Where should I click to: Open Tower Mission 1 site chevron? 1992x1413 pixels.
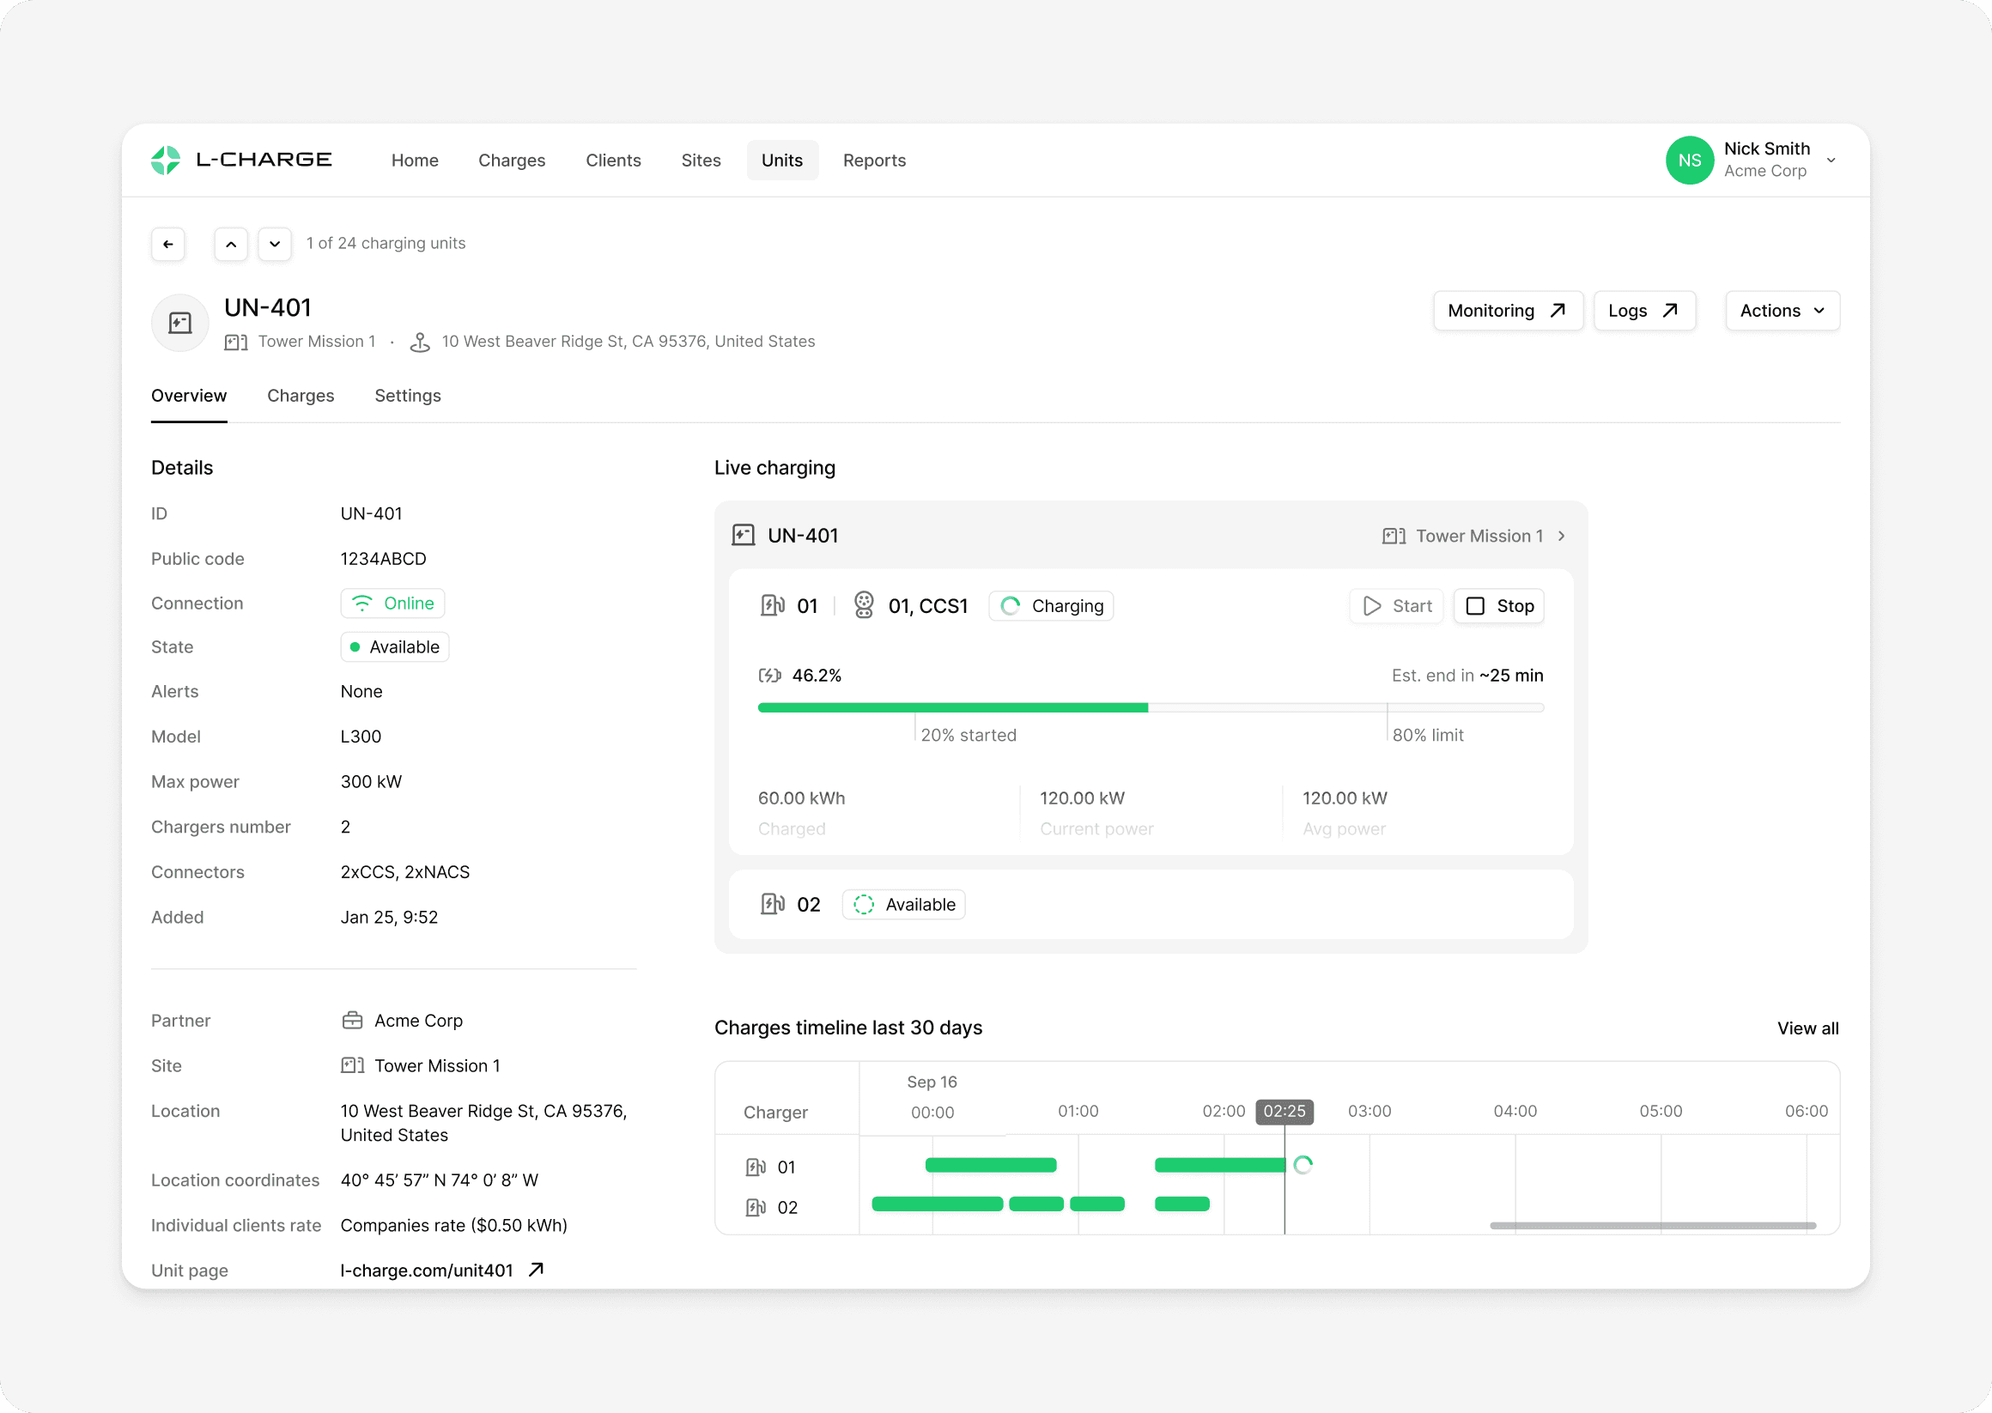pos(1562,536)
